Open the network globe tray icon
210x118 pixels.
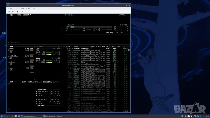click(x=198, y=116)
